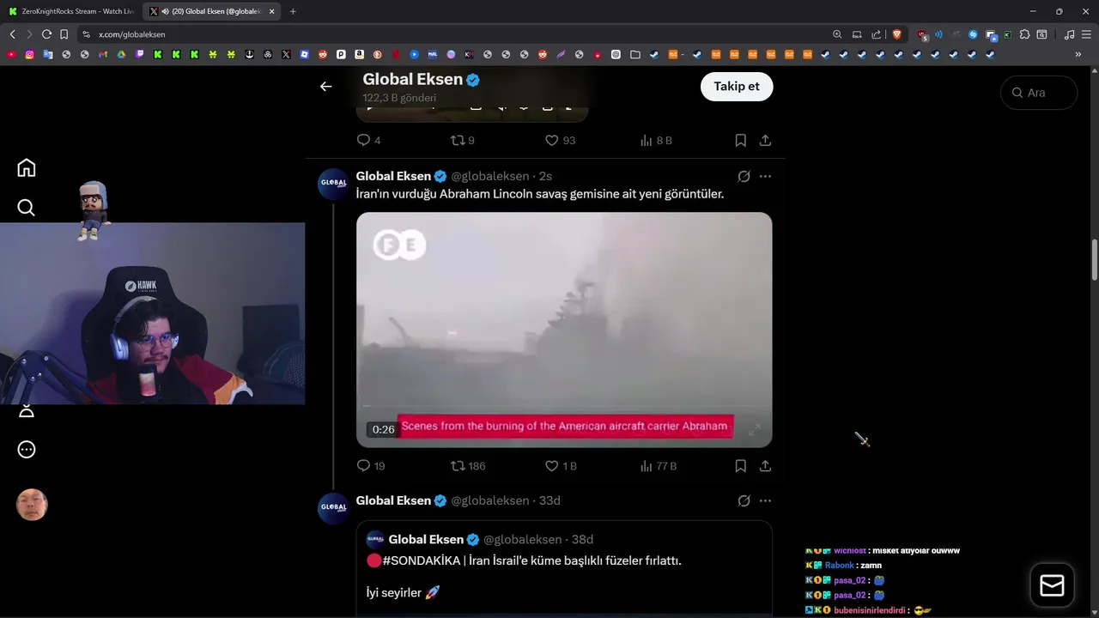Screen dimensions: 1099x618
Task: Toggle the browser media control music icon
Action: pos(1069,34)
